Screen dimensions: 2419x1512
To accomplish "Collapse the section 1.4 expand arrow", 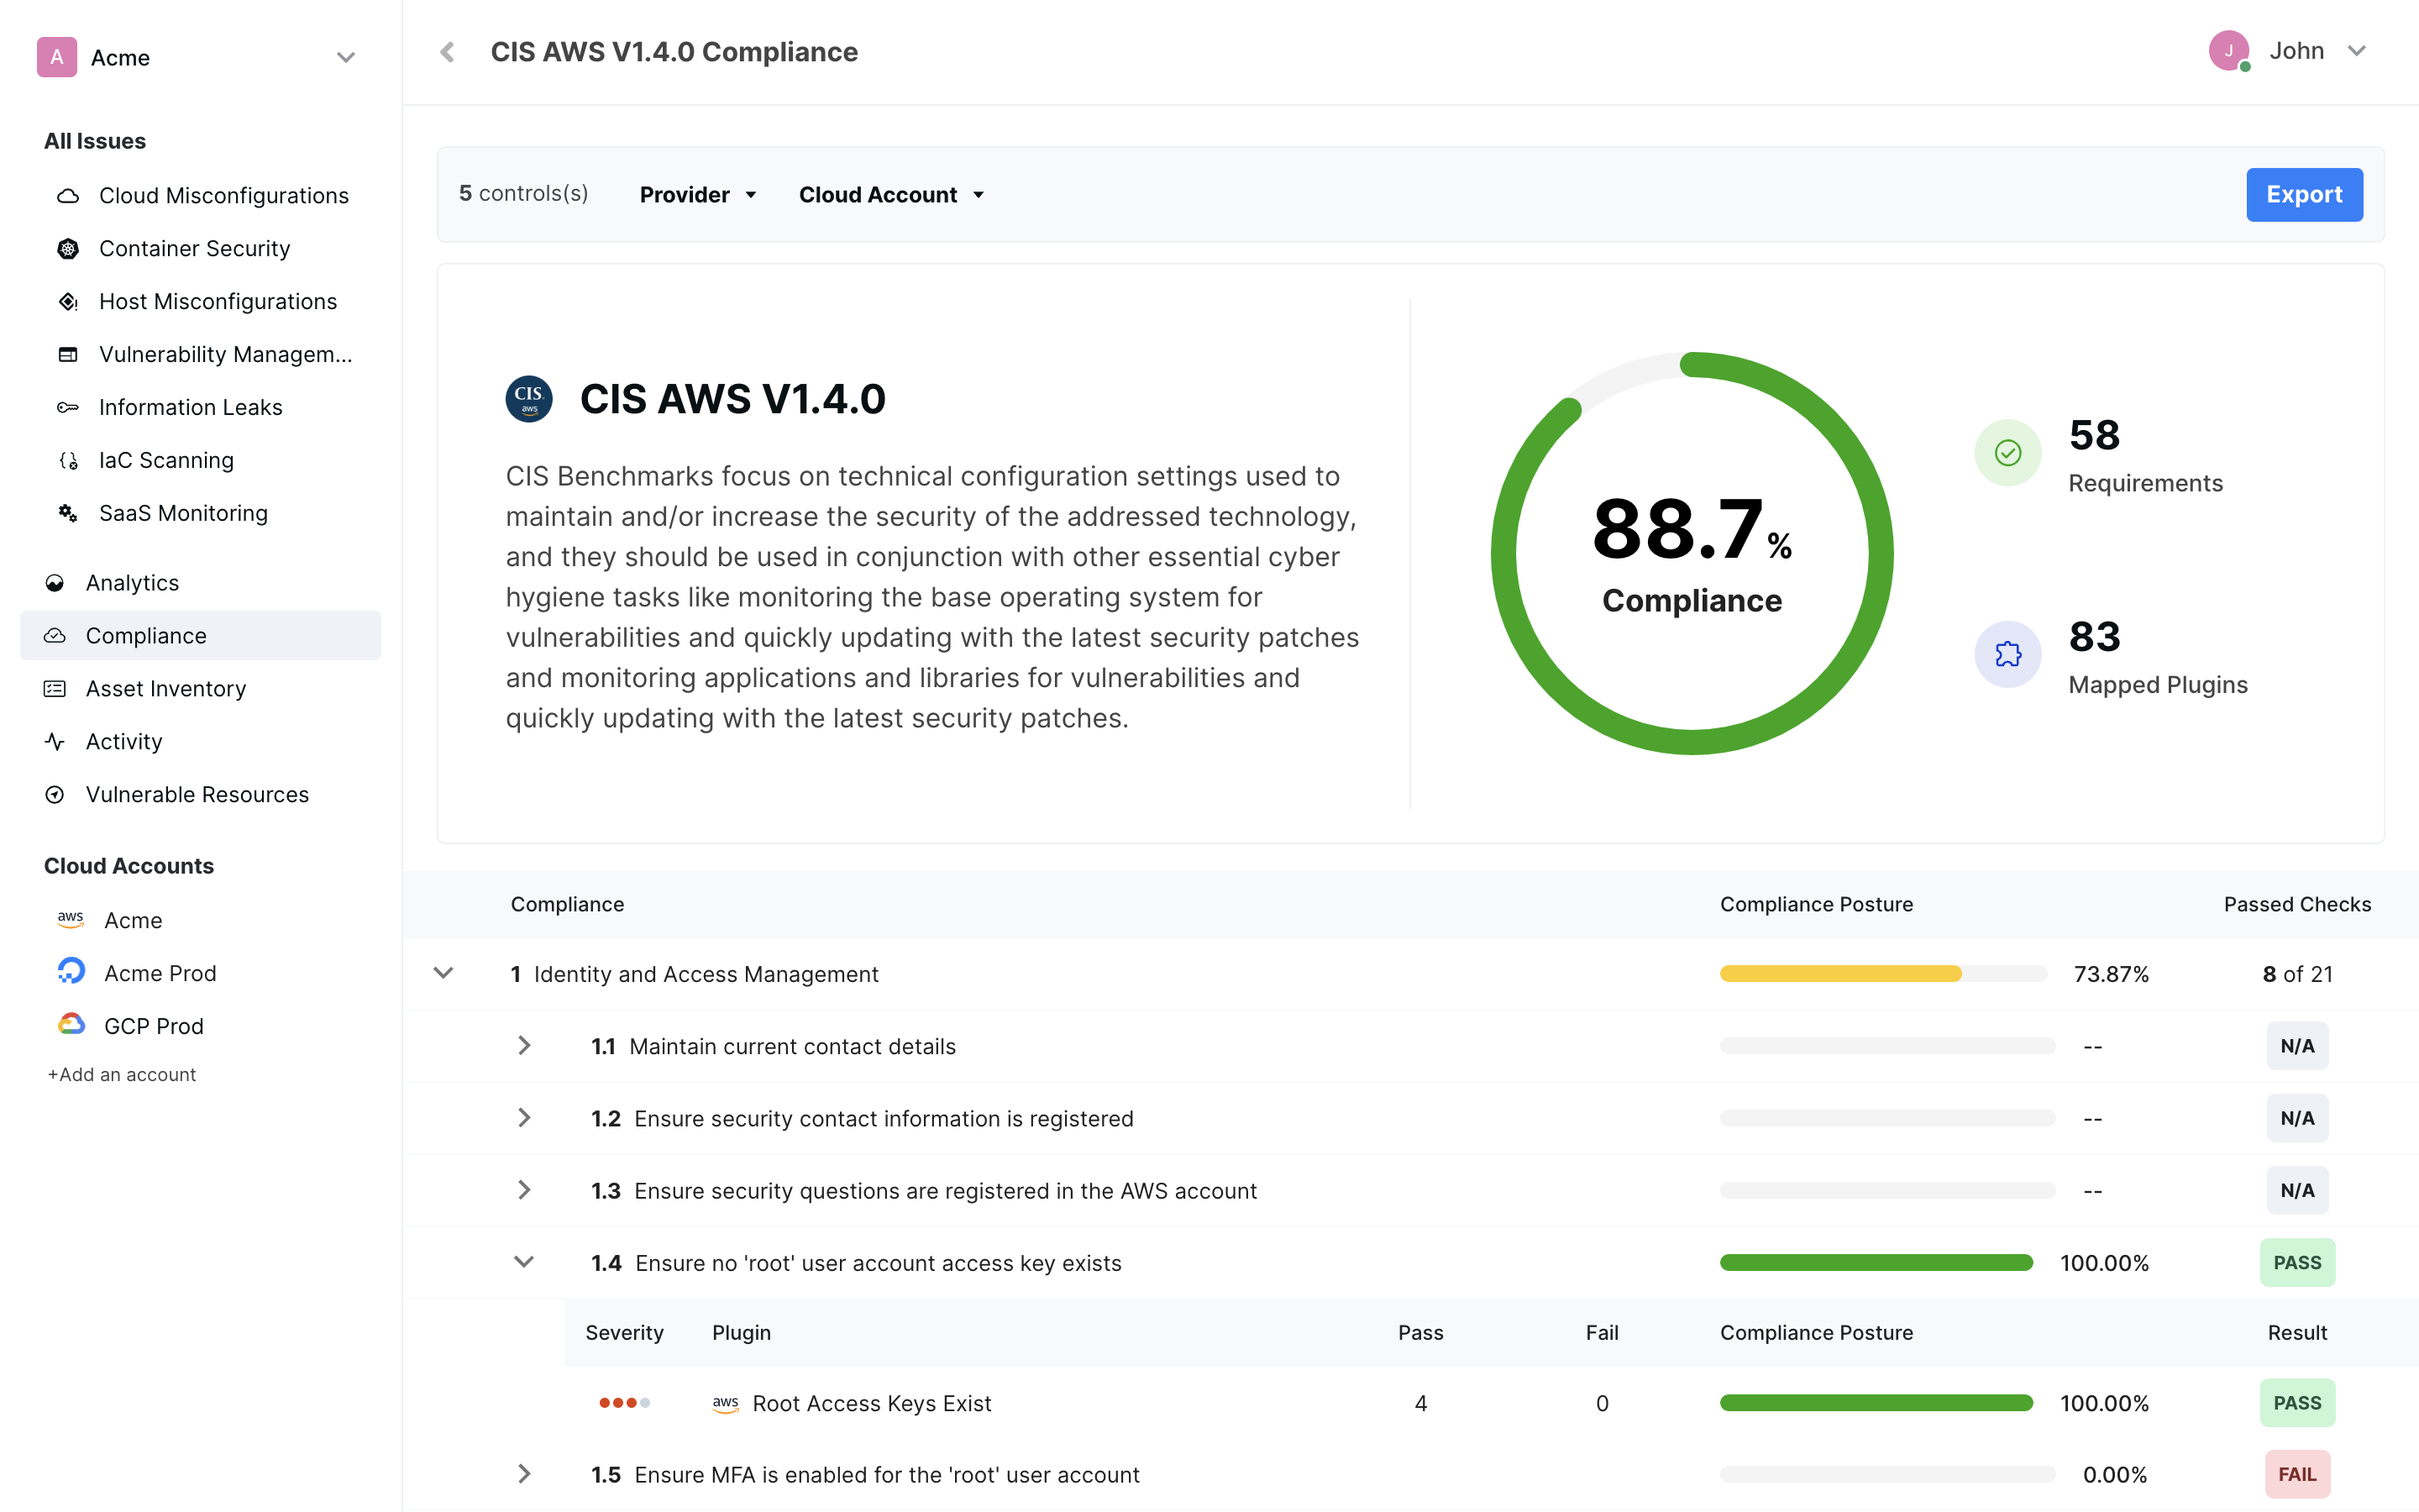I will [x=522, y=1263].
